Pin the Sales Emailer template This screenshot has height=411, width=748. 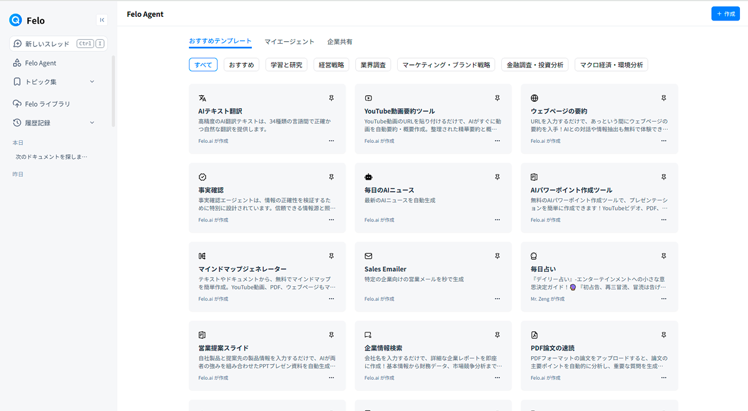coord(497,256)
